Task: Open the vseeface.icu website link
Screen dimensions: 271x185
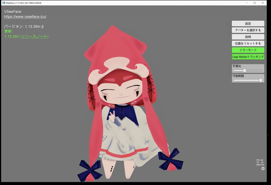Action: (x=25, y=16)
